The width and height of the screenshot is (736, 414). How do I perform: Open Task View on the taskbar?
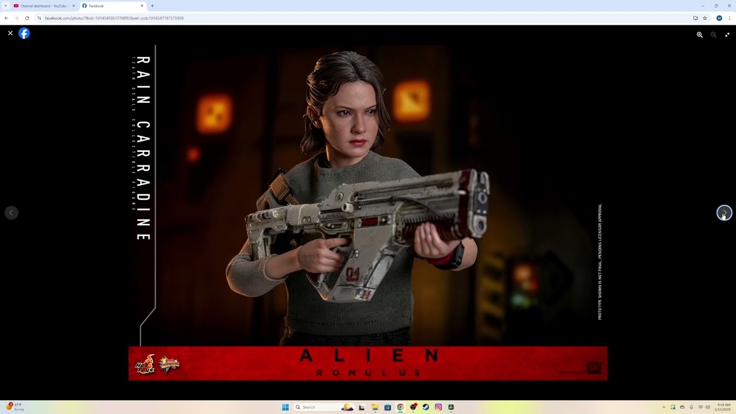click(x=362, y=407)
